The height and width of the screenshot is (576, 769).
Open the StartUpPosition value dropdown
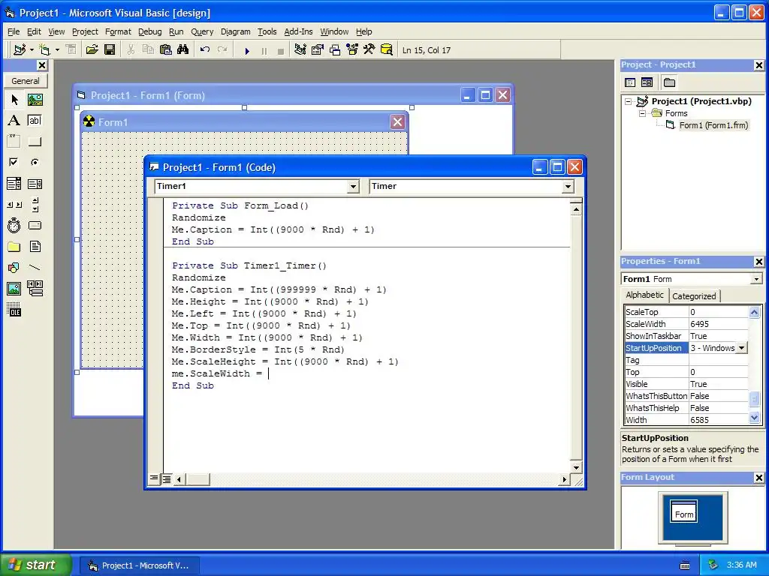[741, 348]
